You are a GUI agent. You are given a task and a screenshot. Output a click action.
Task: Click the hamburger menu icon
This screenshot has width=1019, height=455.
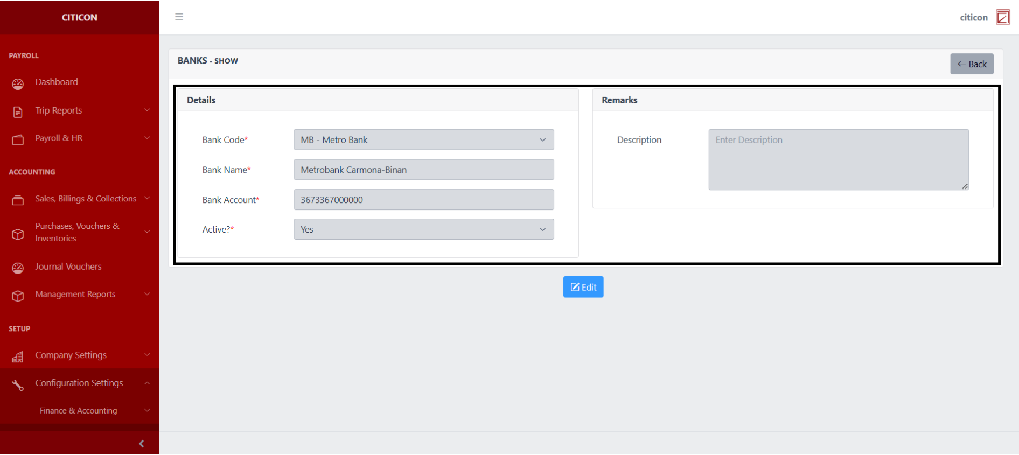tap(179, 17)
